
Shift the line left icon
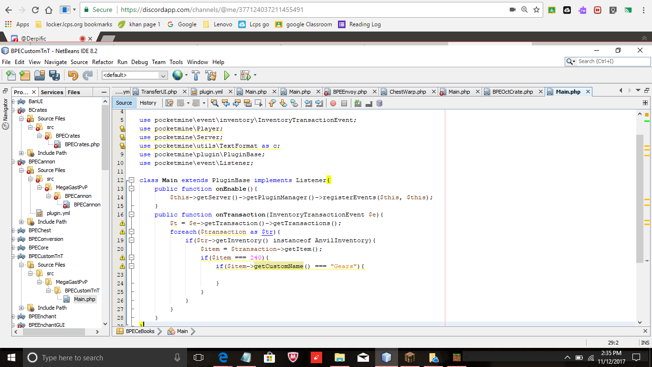click(x=308, y=103)
